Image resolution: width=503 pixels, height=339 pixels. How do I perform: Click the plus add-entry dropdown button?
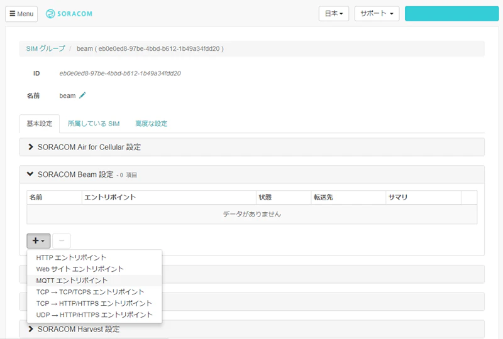pos(38,240)
